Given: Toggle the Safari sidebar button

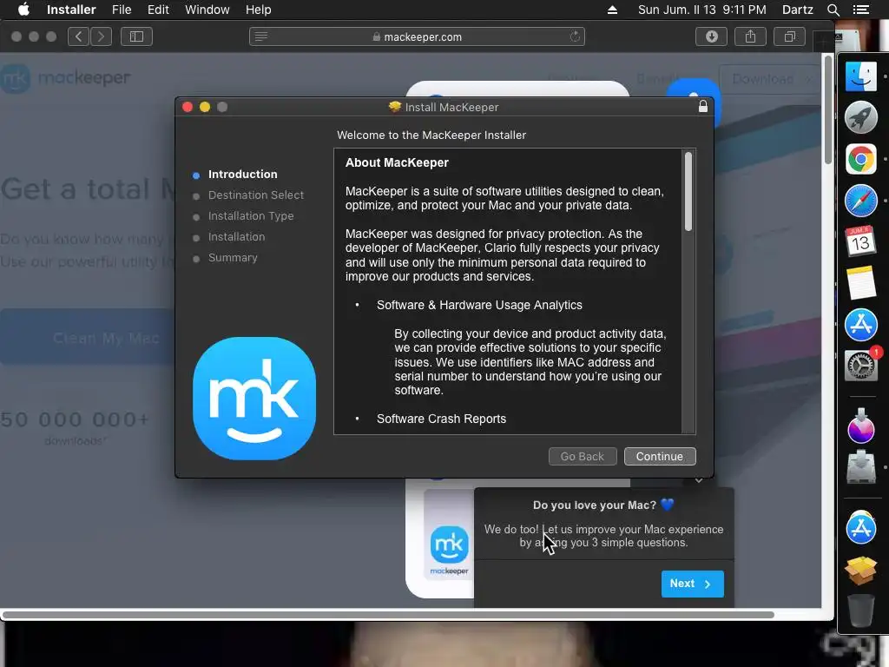Looking at the screenshot, I should pos(136,36).
